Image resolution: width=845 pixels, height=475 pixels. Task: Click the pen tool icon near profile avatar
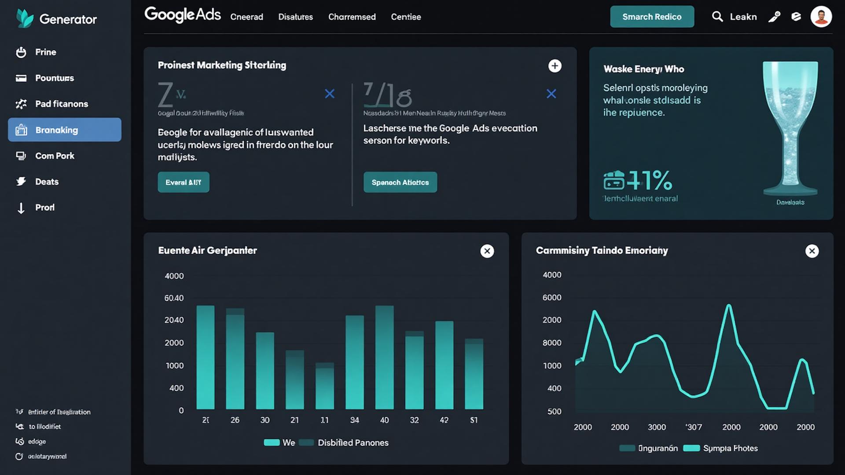[774, 16]
